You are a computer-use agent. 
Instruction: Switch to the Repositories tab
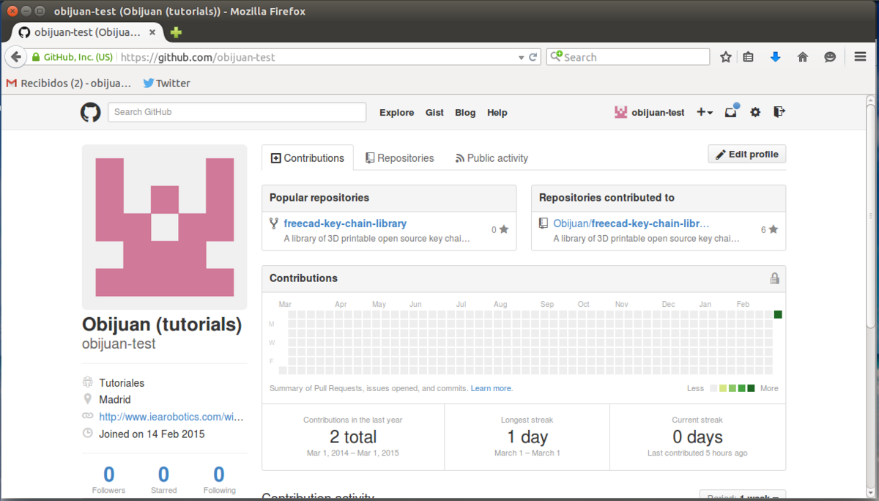400,158
